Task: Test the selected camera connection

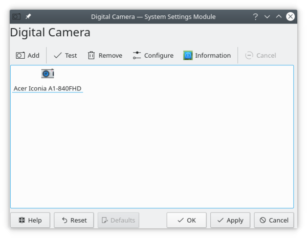Action: click(65, 55)
